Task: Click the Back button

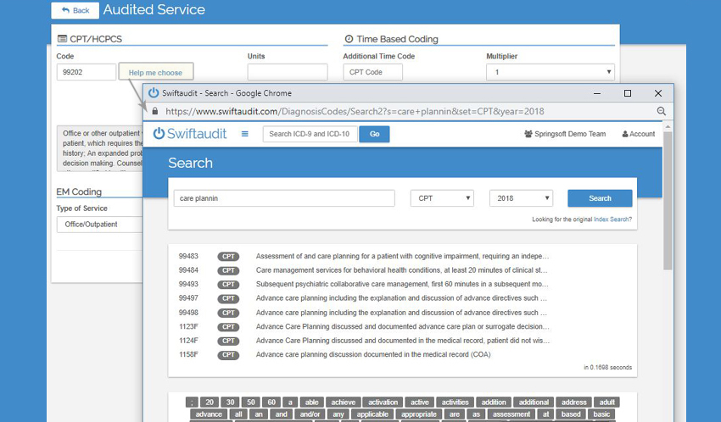Action: pos(75,10)
